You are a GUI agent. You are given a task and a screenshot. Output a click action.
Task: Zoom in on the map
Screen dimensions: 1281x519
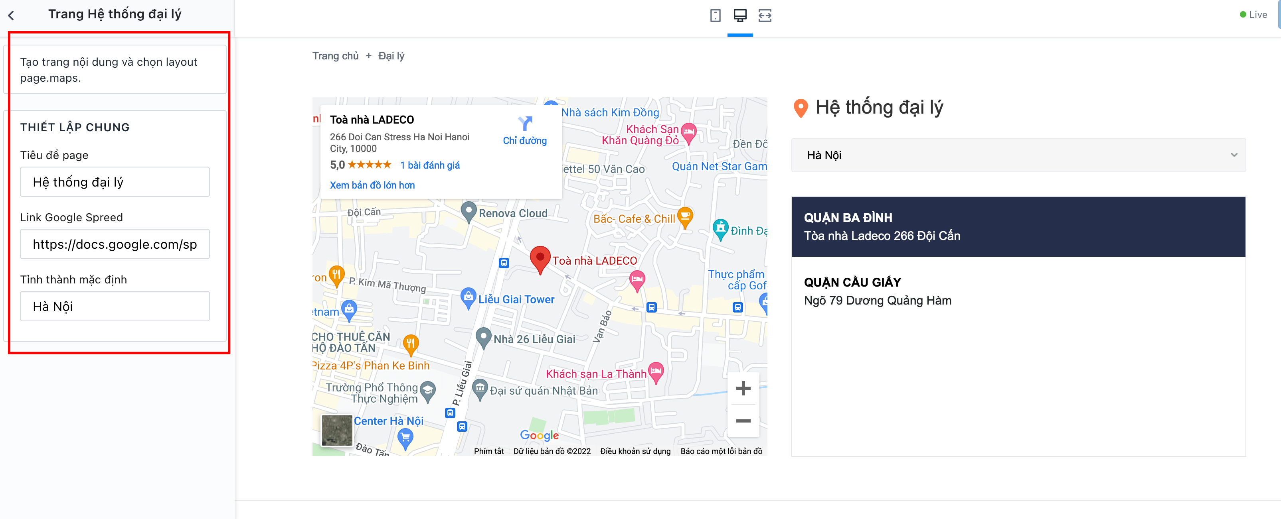click(743, 388)
